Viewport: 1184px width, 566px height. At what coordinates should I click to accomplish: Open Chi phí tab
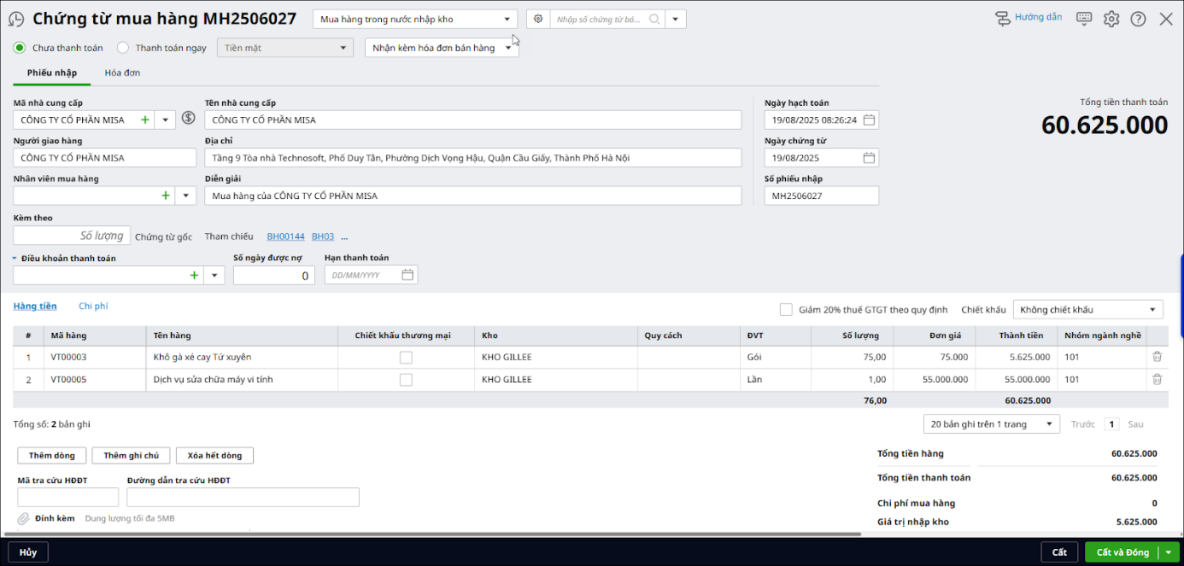93,306
